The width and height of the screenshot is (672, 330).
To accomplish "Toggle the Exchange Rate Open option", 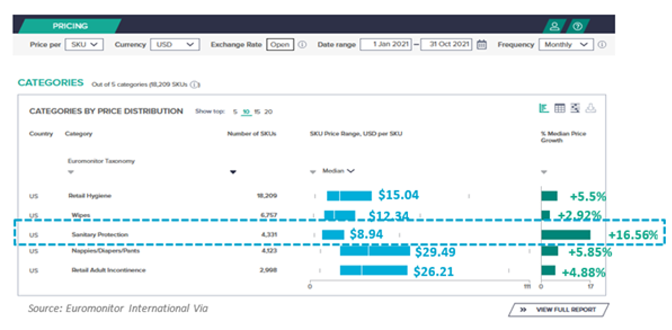I will (x=280, y=45).
